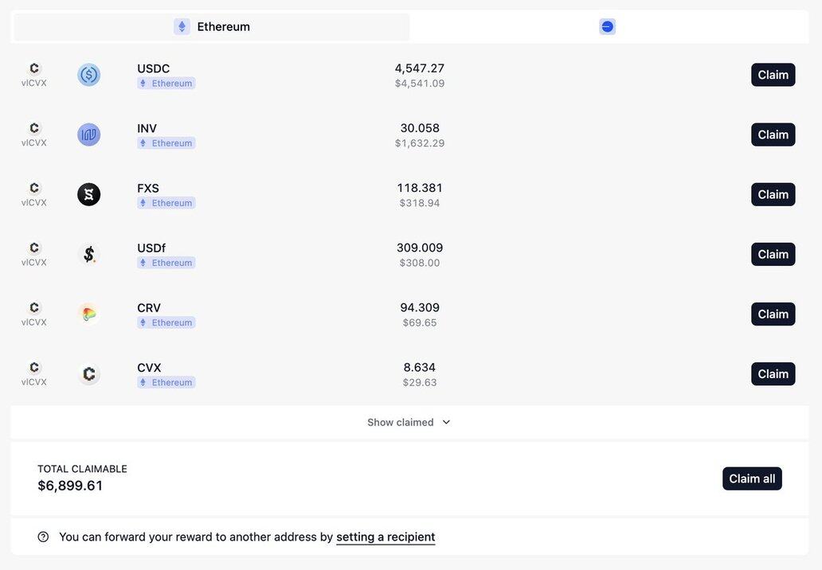Claim the FXS reward
This screenshot has width=822, height=570.
[x=773, y=194]
